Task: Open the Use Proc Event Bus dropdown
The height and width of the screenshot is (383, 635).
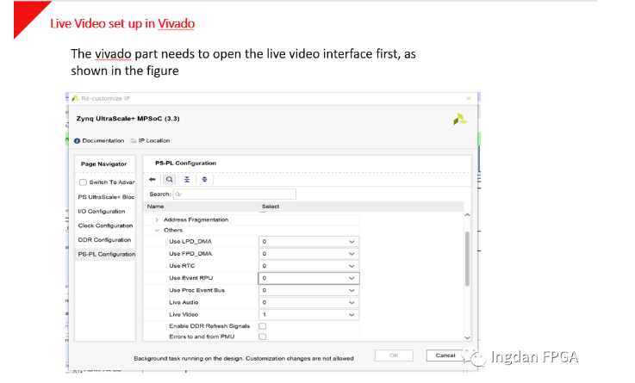Action: [x=308, y=290]
